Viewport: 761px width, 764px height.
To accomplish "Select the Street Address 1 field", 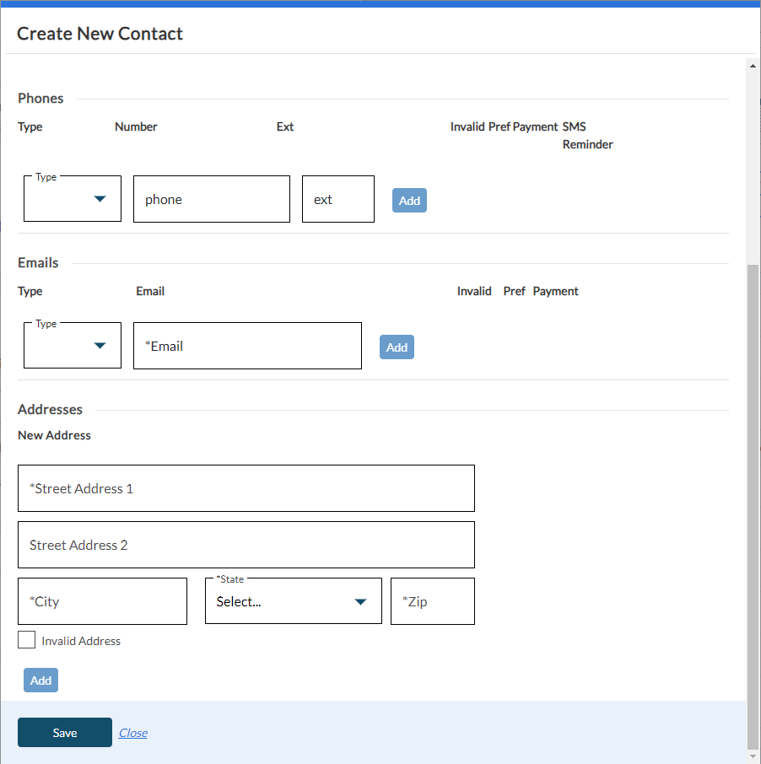I will pyautogui.click(x=246, y=488).
